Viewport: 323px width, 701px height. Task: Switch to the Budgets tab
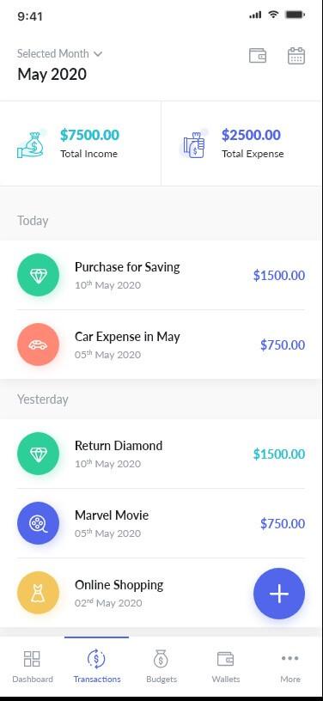tap(161, 667)
